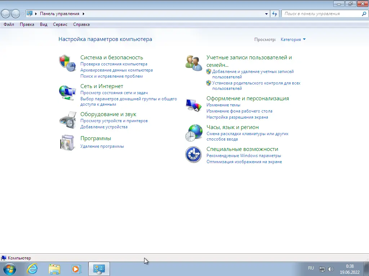This screenshot has height=276, width=369.
Task: Click the Programs disc box icon
Action: click(67, 143)
